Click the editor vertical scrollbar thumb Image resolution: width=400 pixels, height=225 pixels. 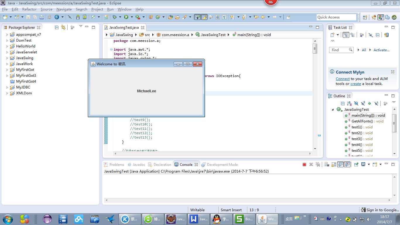[x=315, y=48]
